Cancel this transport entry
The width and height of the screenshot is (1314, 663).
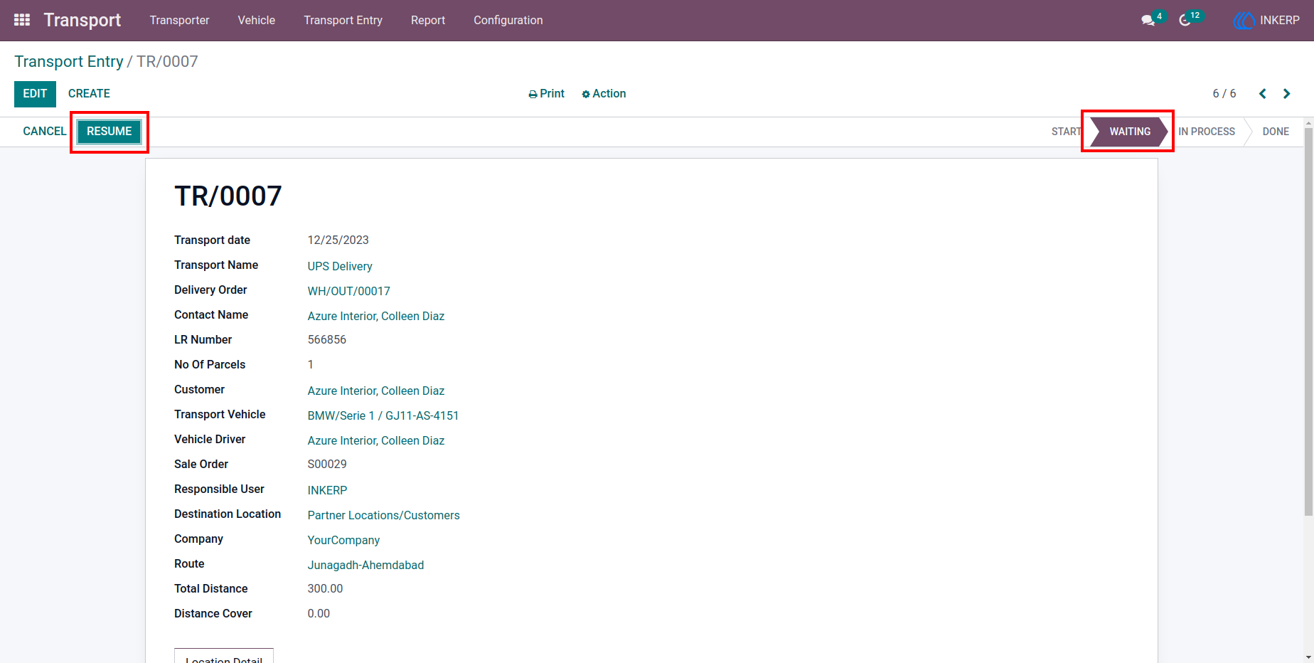pyautogui.click(x=44, y=132)
